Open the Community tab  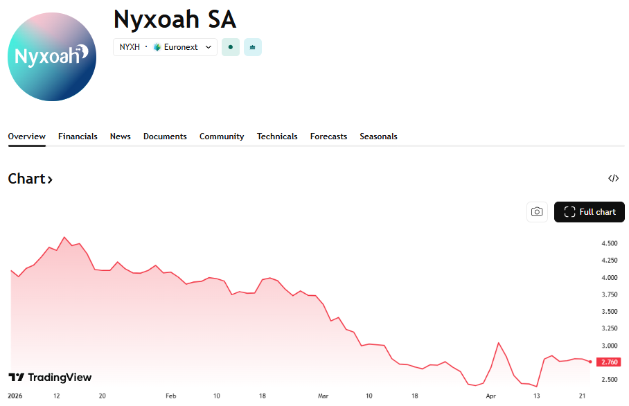(222, 136)
